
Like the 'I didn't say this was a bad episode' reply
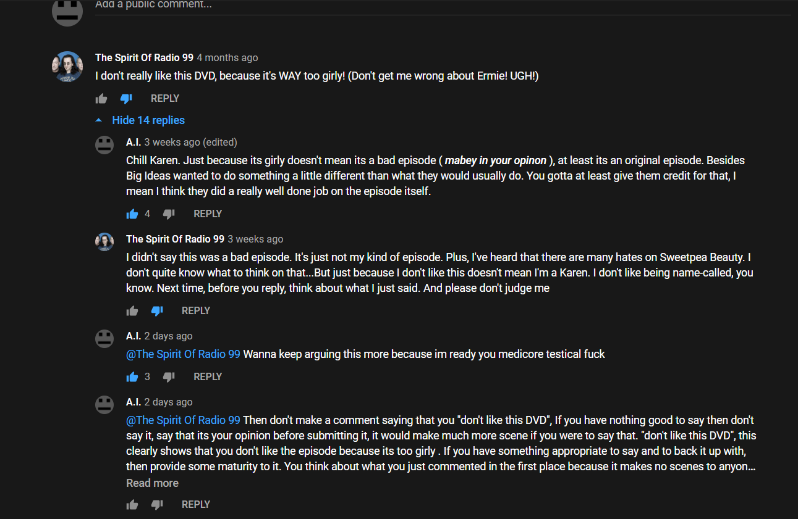[x=132, y=311]
